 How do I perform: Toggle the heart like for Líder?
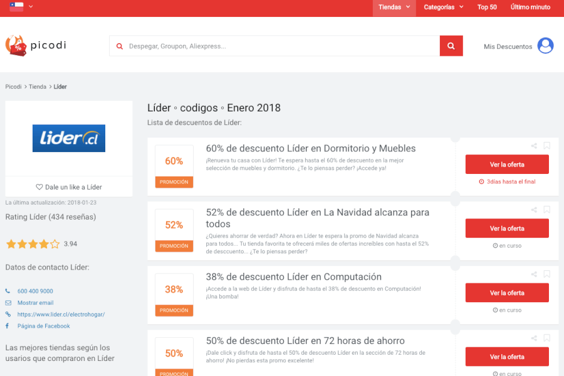tap(39, 187)
